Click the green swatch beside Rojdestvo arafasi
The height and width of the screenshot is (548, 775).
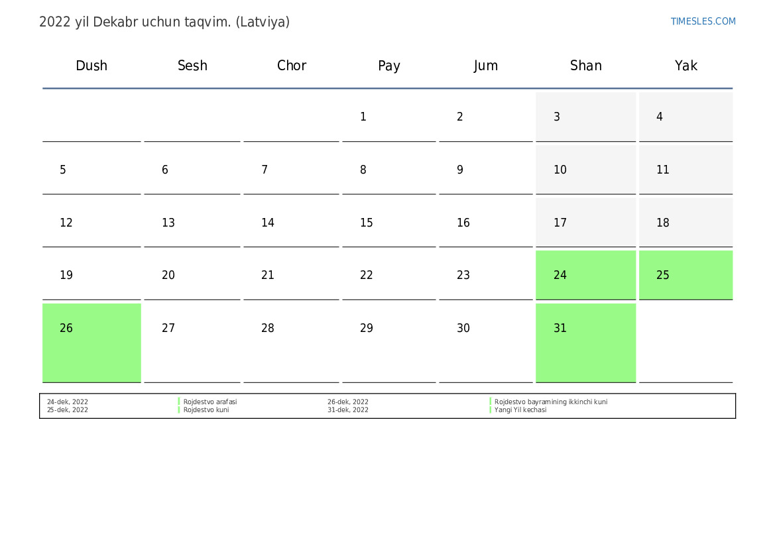(179, 402)
